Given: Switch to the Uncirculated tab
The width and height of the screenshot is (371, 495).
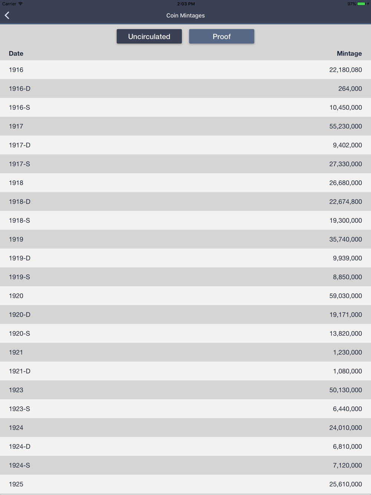Looking at the screenshot, I should [x=149, y=36].
